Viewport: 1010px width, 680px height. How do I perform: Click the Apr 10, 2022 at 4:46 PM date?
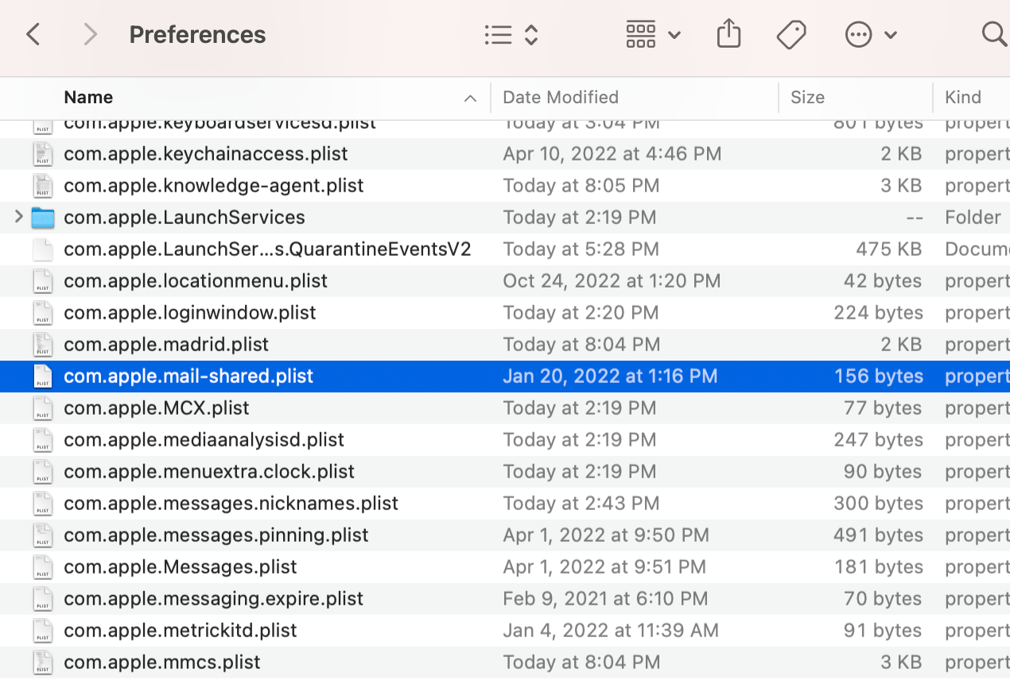click(x=612, y=153)
